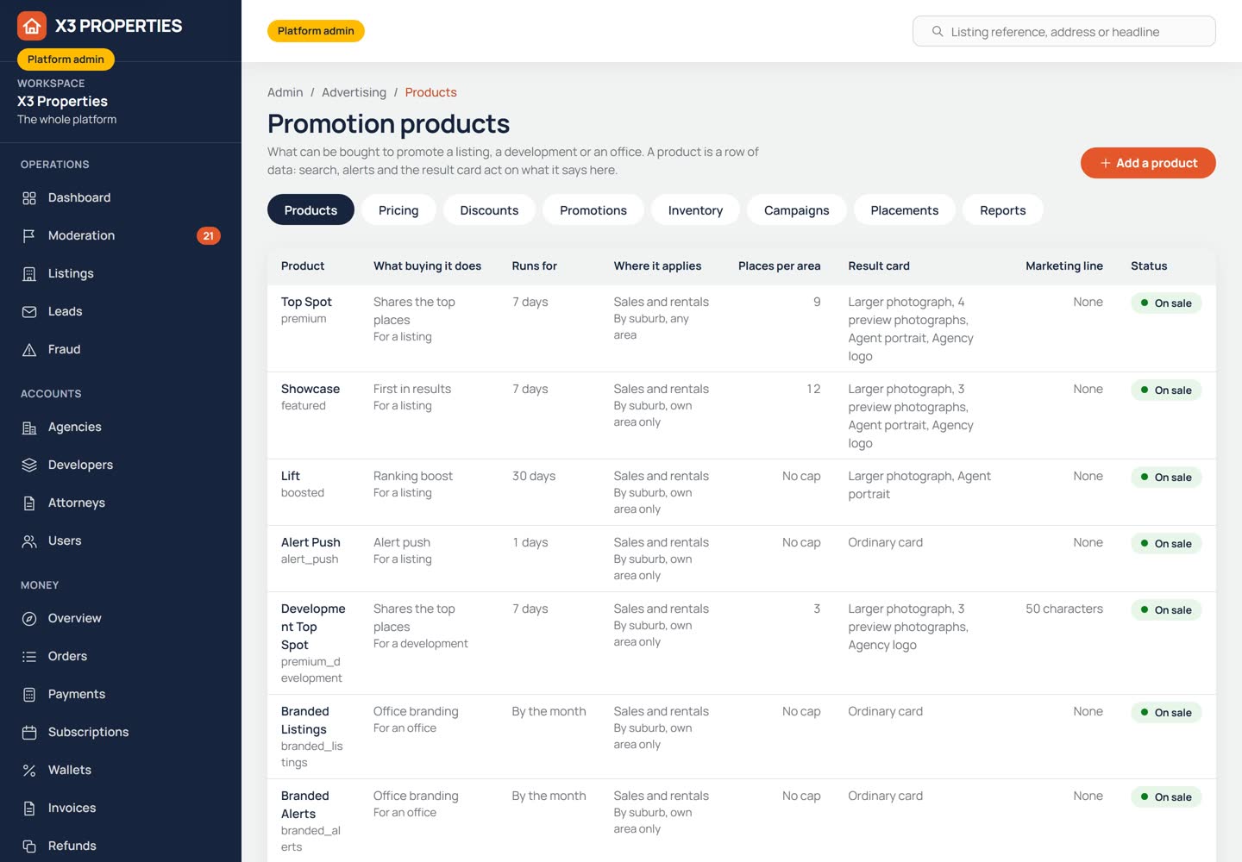
Task: Click the Leads envelope icon
Action: click(x=29, y=312)
